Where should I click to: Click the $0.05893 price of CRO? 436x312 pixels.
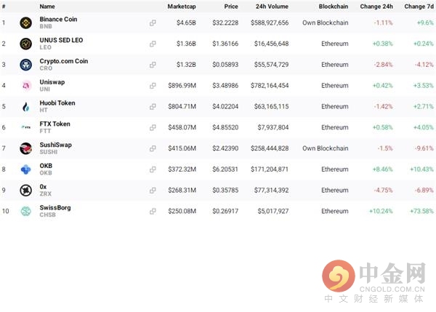225,65
